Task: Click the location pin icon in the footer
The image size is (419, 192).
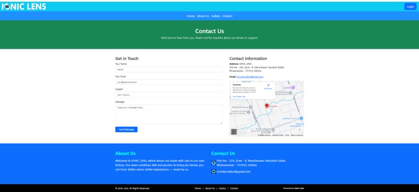Action: point(214,162)
